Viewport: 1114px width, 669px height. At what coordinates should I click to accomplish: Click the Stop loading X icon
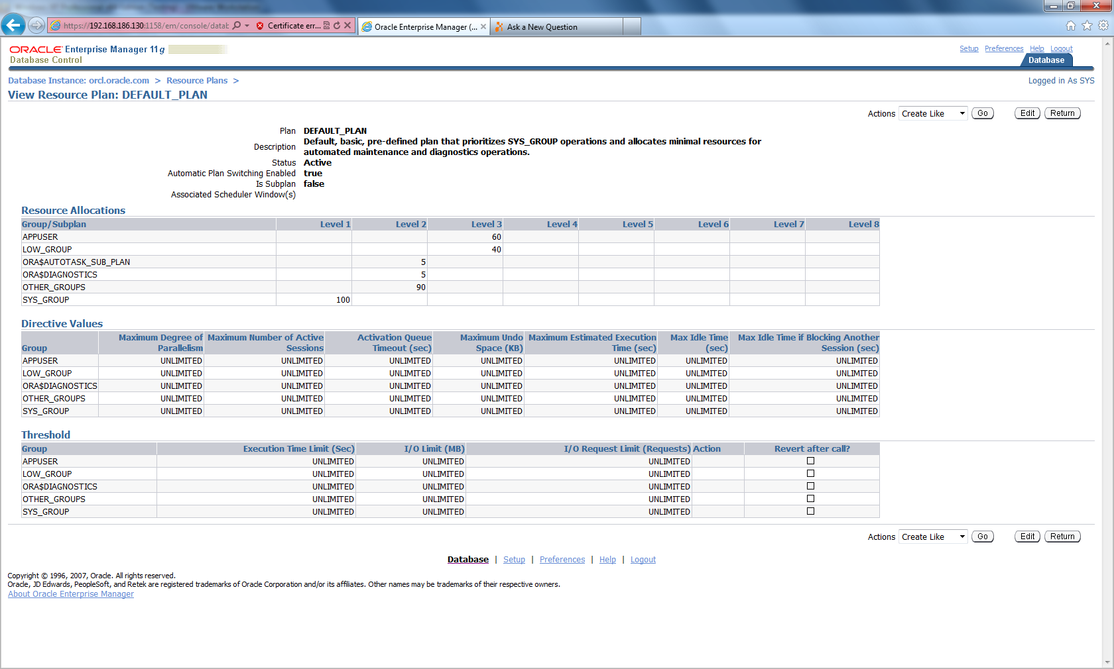click(x=347, y=25)
